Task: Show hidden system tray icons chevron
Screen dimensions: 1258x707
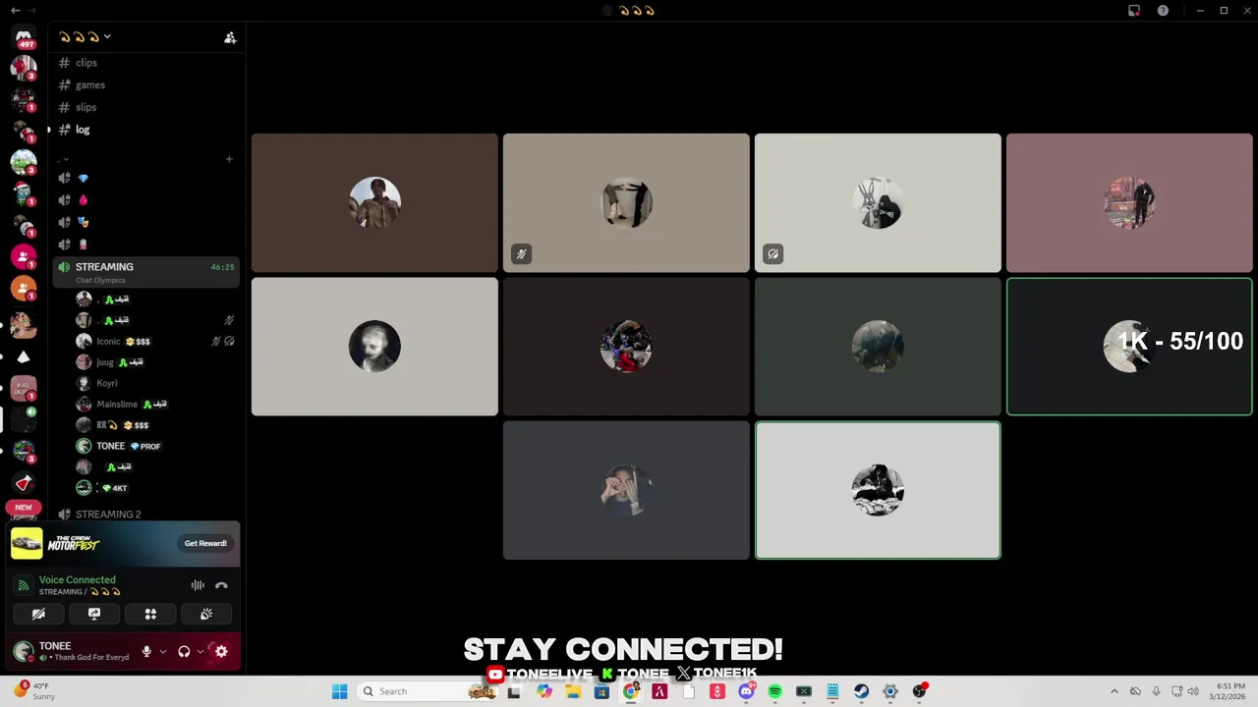Action: click(x=1114, y=691)
